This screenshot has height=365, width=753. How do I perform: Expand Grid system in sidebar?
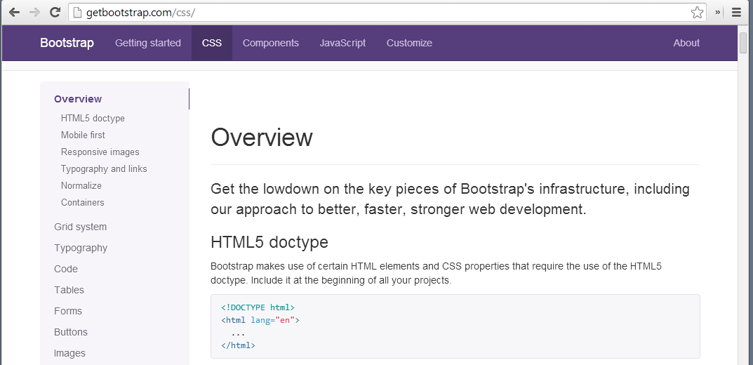(81, 227)
